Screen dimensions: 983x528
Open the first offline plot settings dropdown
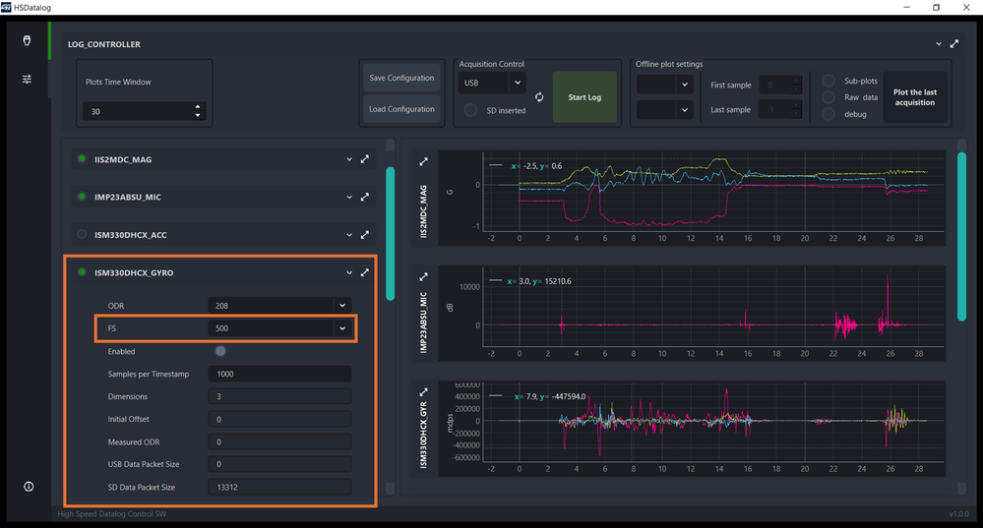(x=664, y=85)
